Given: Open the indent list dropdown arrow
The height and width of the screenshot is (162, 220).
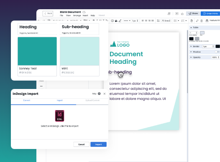Looking at the screenshot, I should [x=186, y=21].
